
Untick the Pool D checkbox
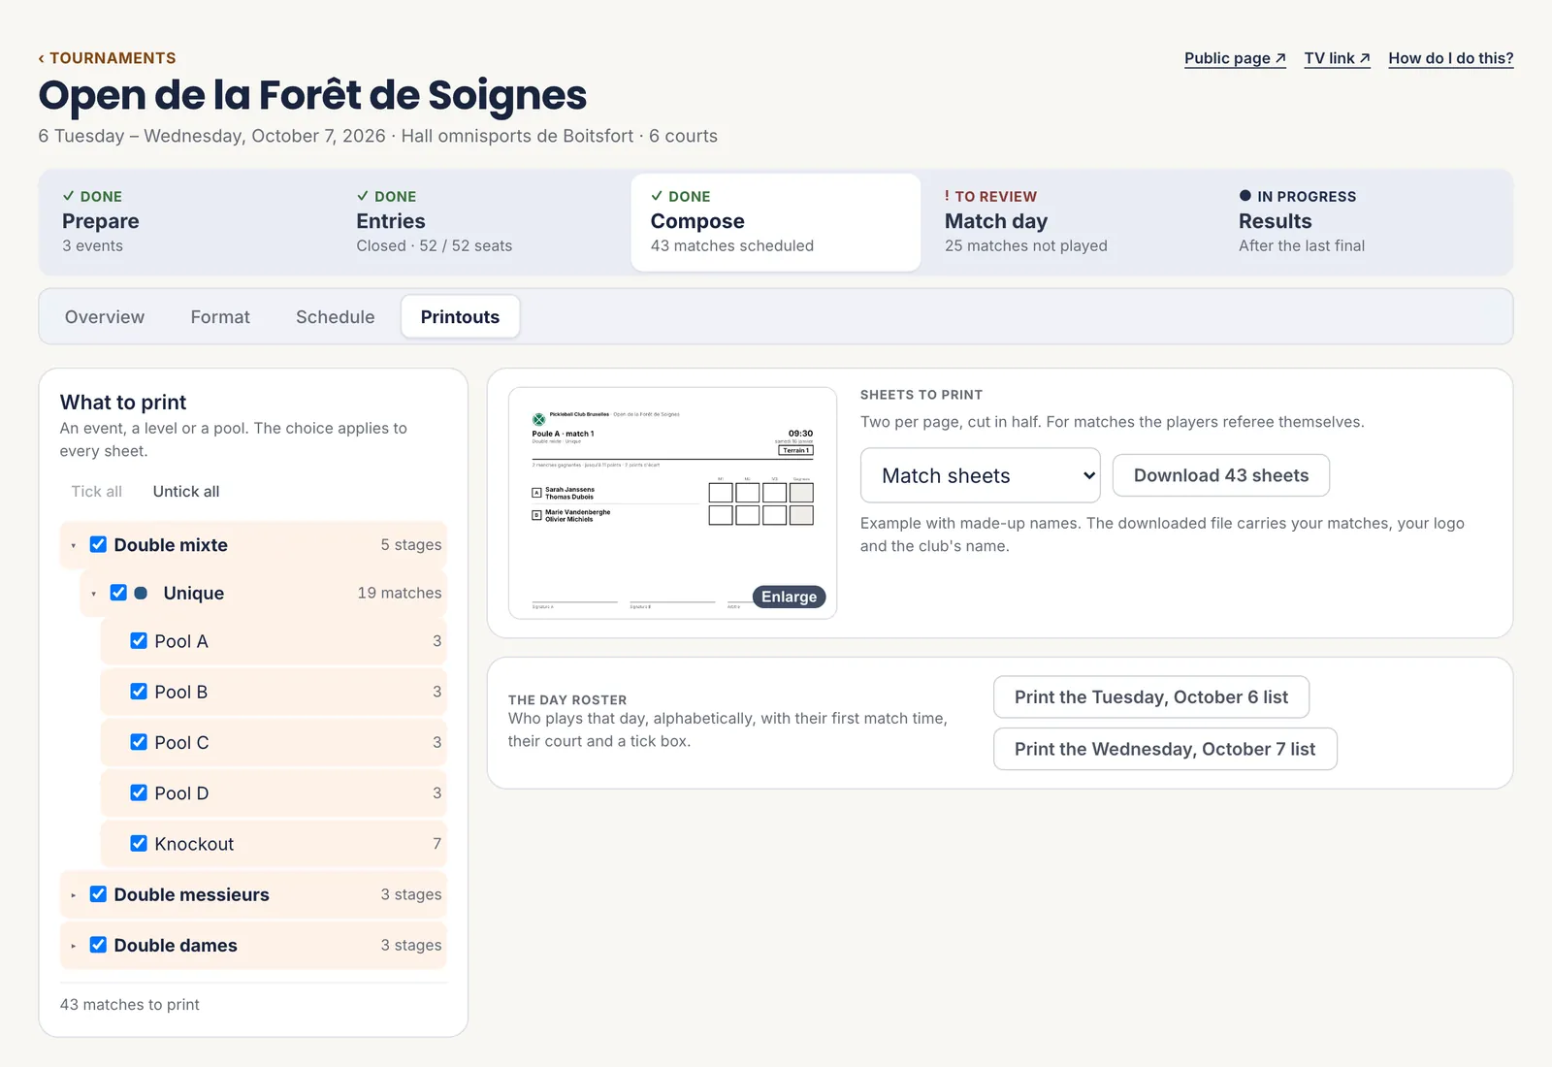point(139,792)
